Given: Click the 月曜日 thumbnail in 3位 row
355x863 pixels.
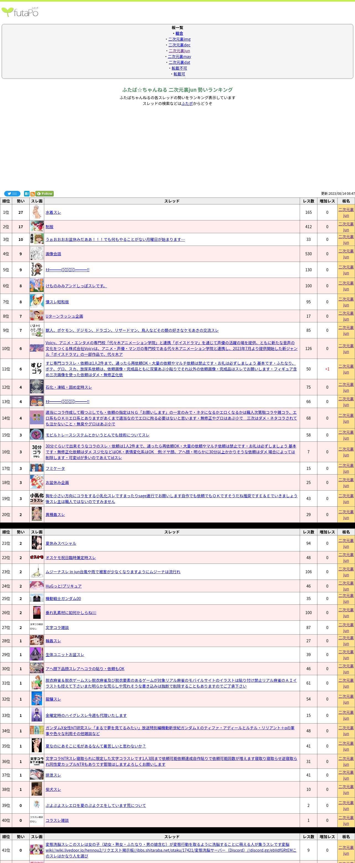Looking at the screenshot, I should [x=36, y=240].
